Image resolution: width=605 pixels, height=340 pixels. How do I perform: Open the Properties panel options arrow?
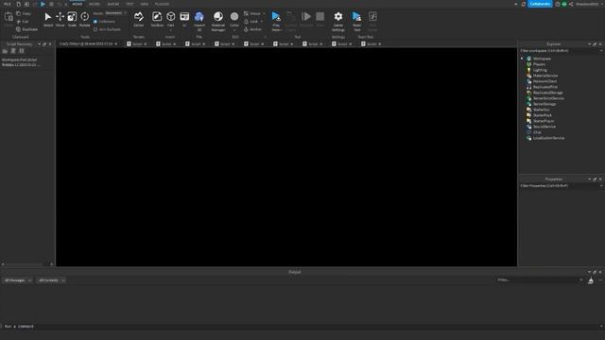(589, 178)
